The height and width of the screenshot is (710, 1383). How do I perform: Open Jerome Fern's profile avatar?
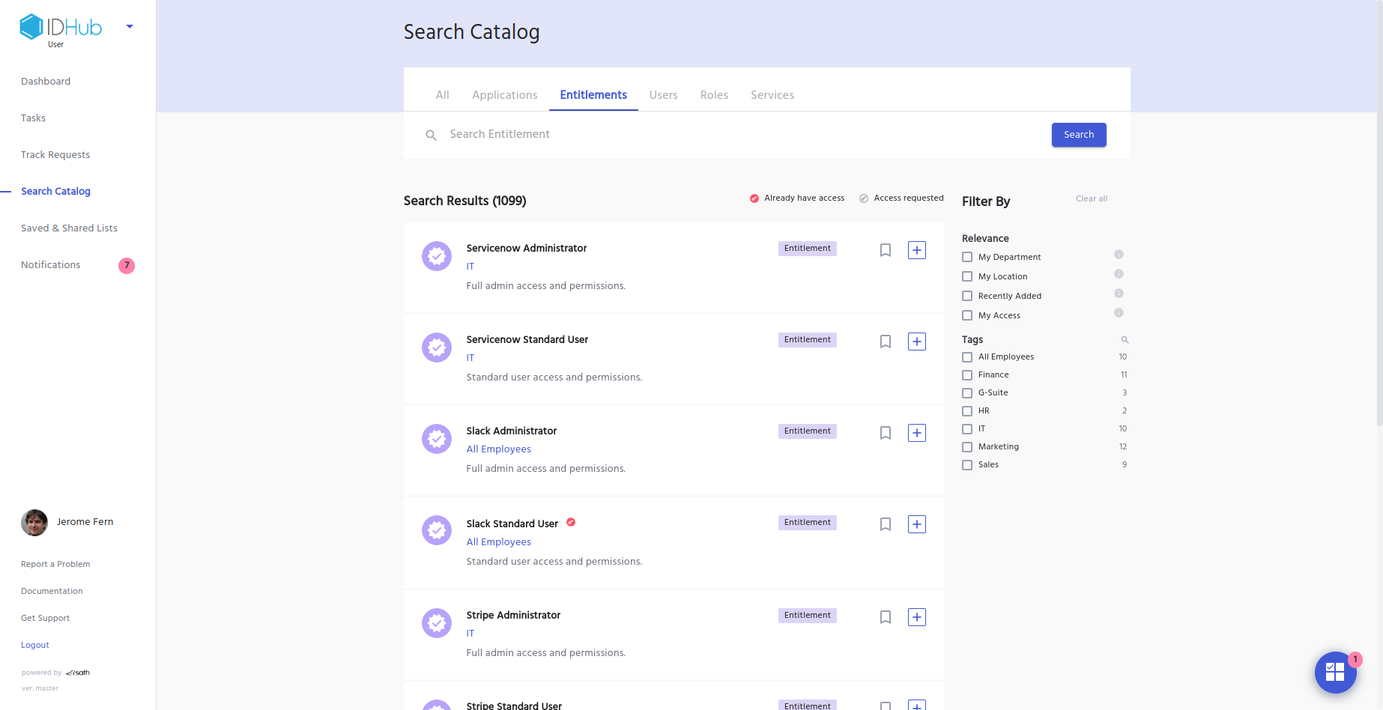point(34,522)
